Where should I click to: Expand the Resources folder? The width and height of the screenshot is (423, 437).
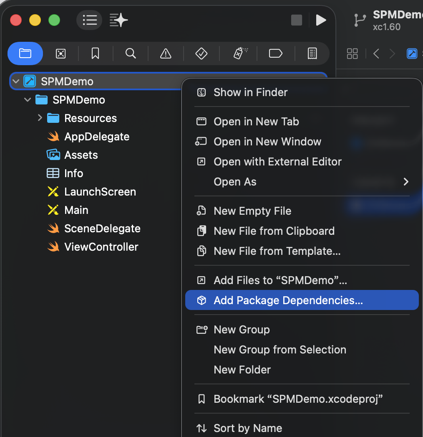(x=40, y=118)
